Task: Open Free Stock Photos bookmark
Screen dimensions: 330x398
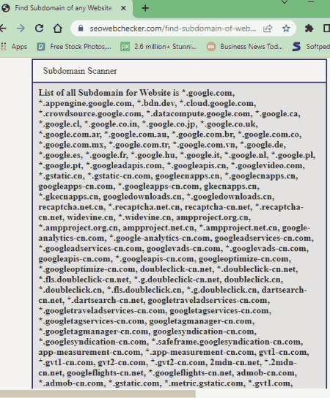Action: [74, 47]
